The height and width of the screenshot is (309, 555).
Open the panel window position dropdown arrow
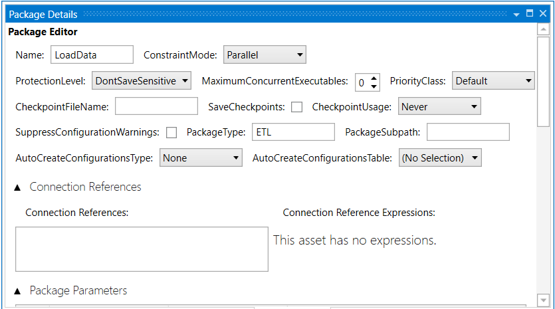coord(516,14)
